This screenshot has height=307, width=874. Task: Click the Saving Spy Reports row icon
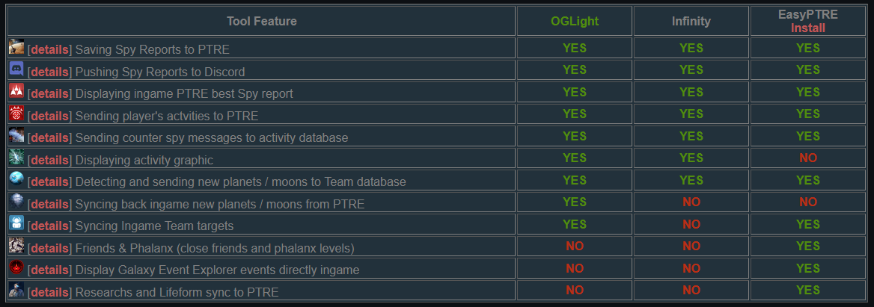coord(16,47)
